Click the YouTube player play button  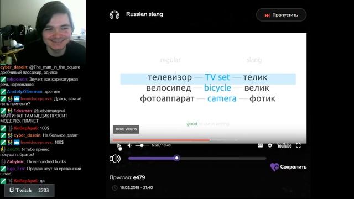click(x=119, y=146)
